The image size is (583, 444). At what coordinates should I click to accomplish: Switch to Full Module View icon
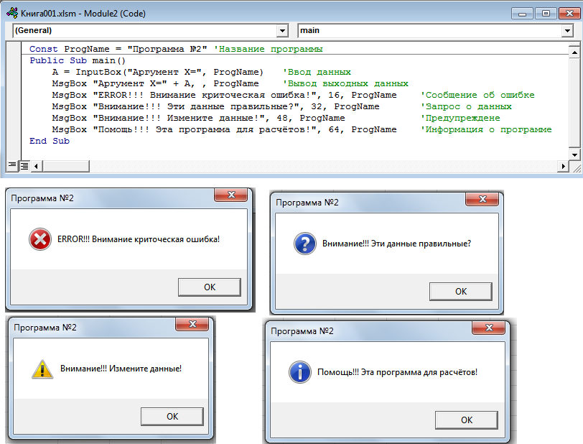[x=24, y=166]
